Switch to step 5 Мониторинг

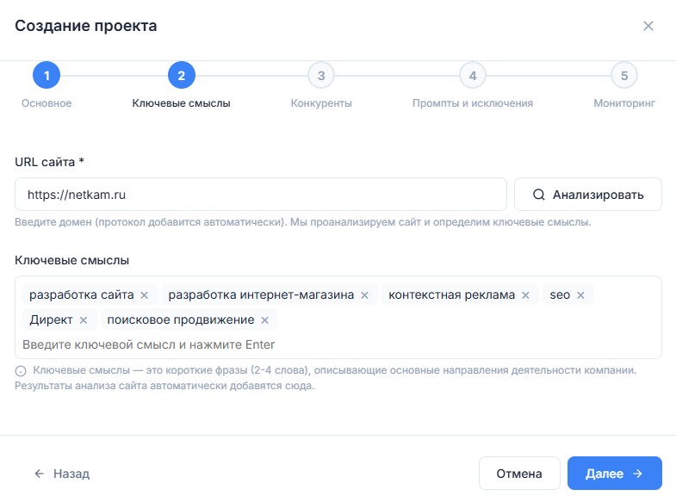[624, 76]
